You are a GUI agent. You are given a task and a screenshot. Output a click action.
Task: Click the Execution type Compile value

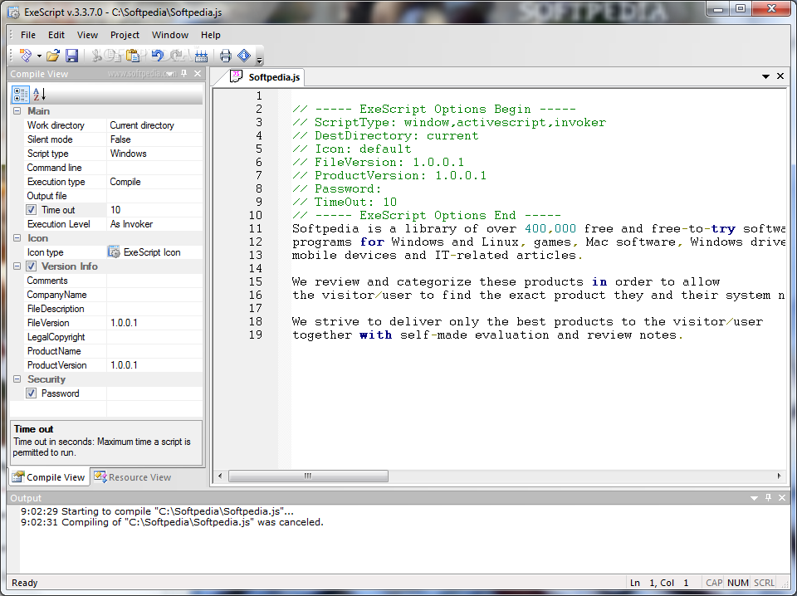coord(154,182)
